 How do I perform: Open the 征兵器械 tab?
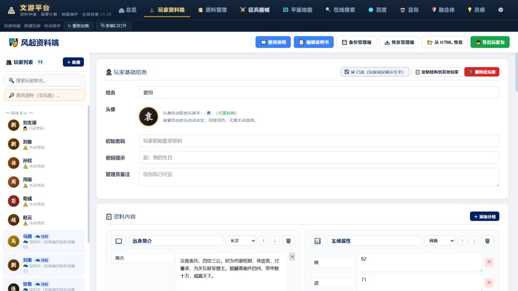pos(255,10)
